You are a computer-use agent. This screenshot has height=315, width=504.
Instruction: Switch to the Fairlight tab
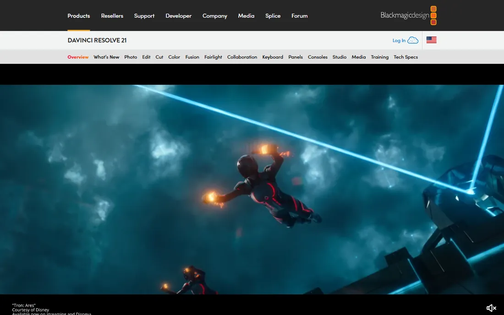(x=213, y=57)
